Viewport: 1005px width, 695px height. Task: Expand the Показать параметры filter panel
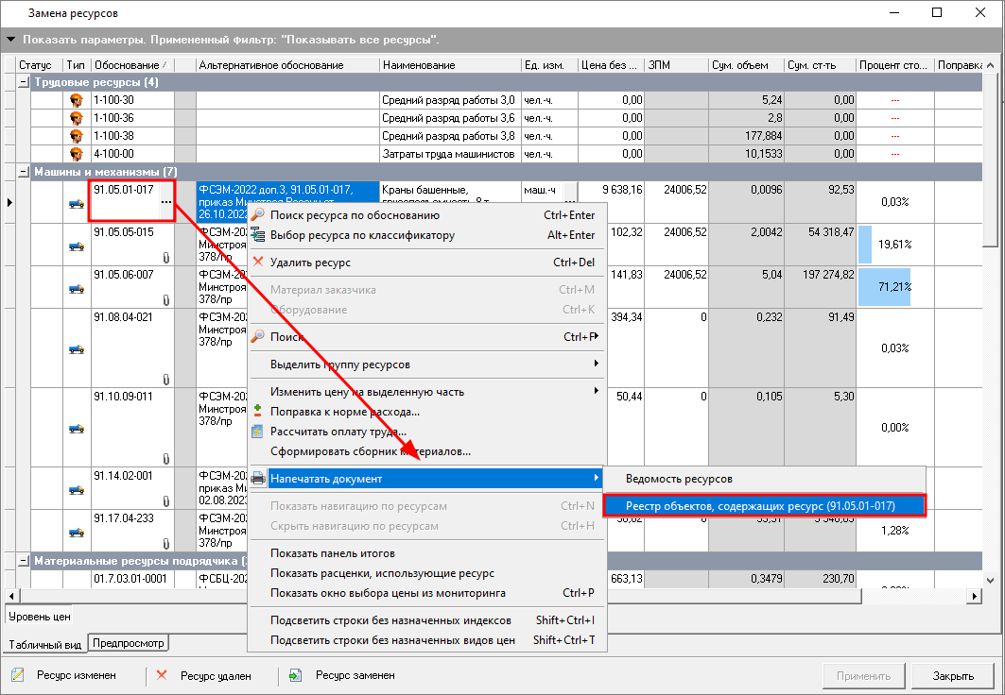tap(11, 40)
